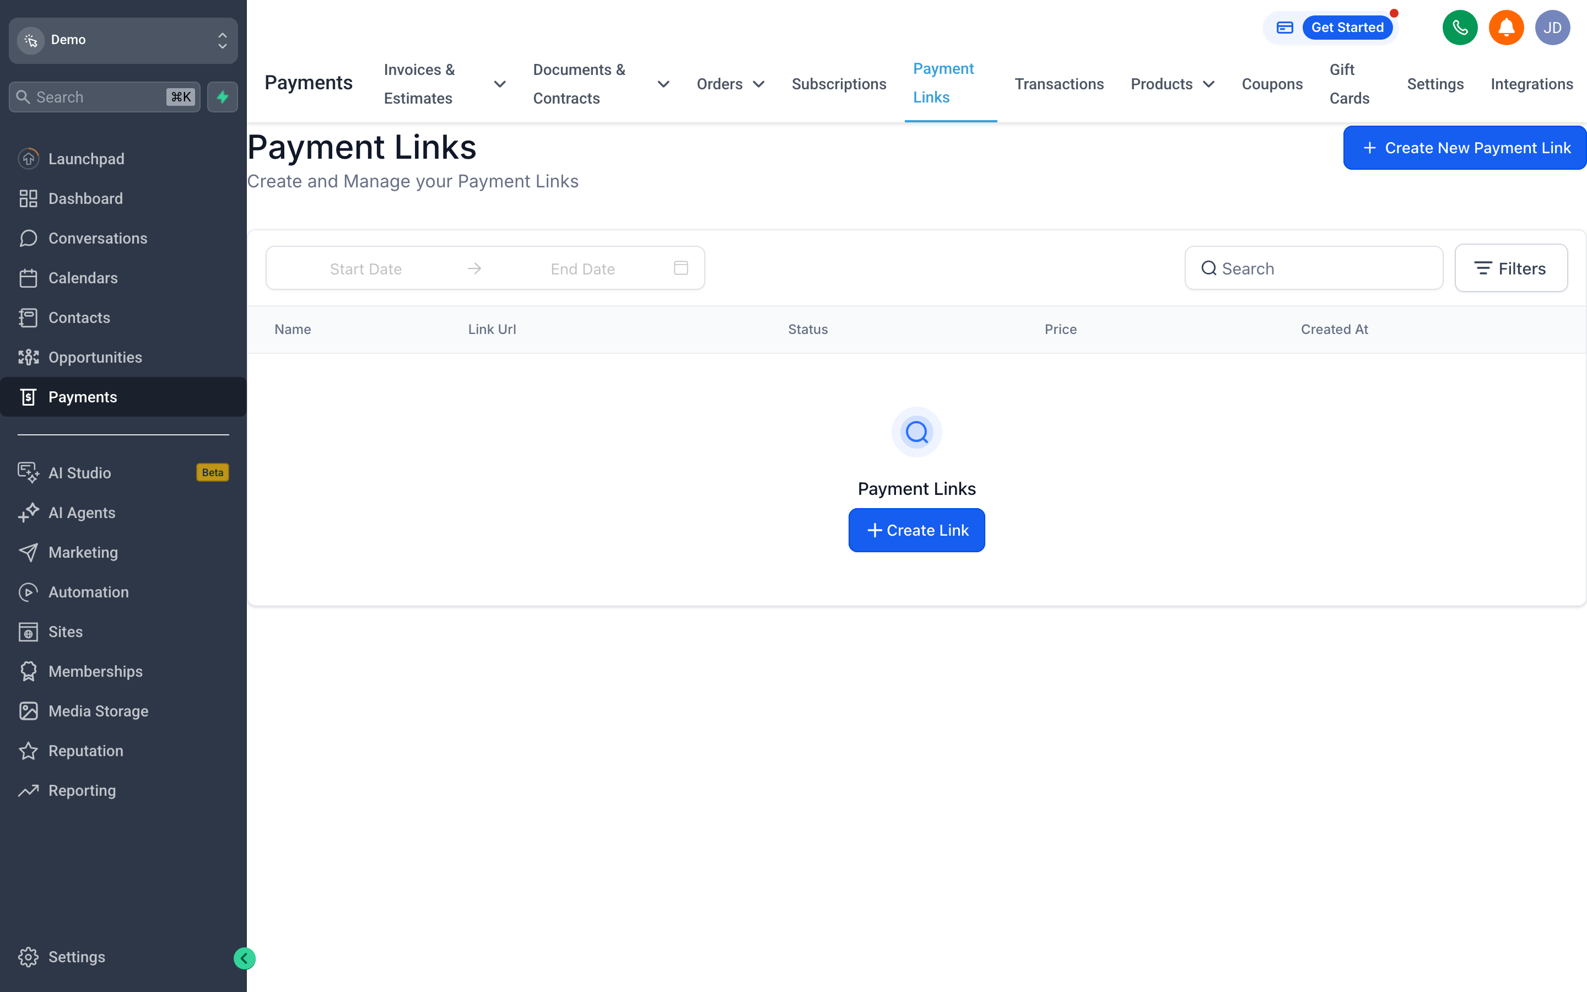The width and height of the screenshot is (1587, 992).
Task: Click the Automation play-circle icon
Action: tap(28, 592)
